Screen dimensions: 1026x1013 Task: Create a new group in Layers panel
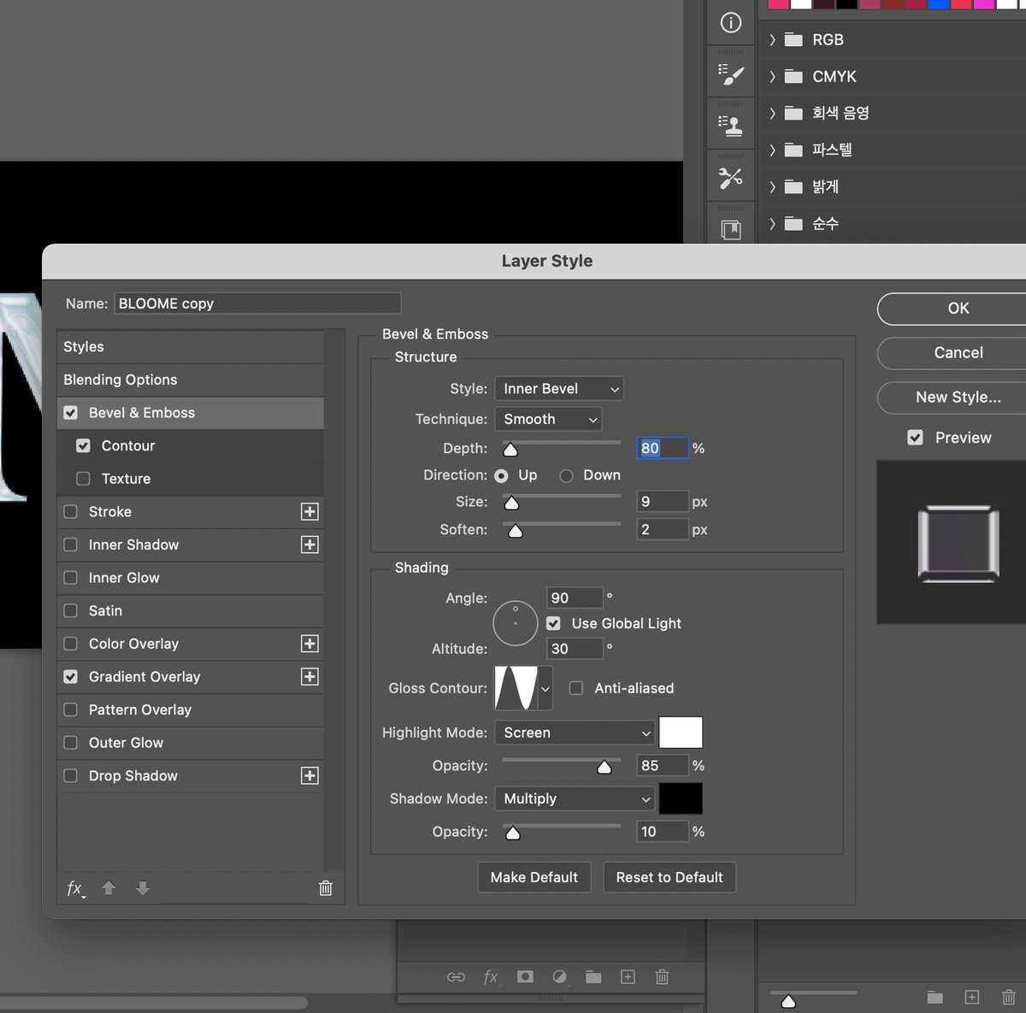point(593,976)
